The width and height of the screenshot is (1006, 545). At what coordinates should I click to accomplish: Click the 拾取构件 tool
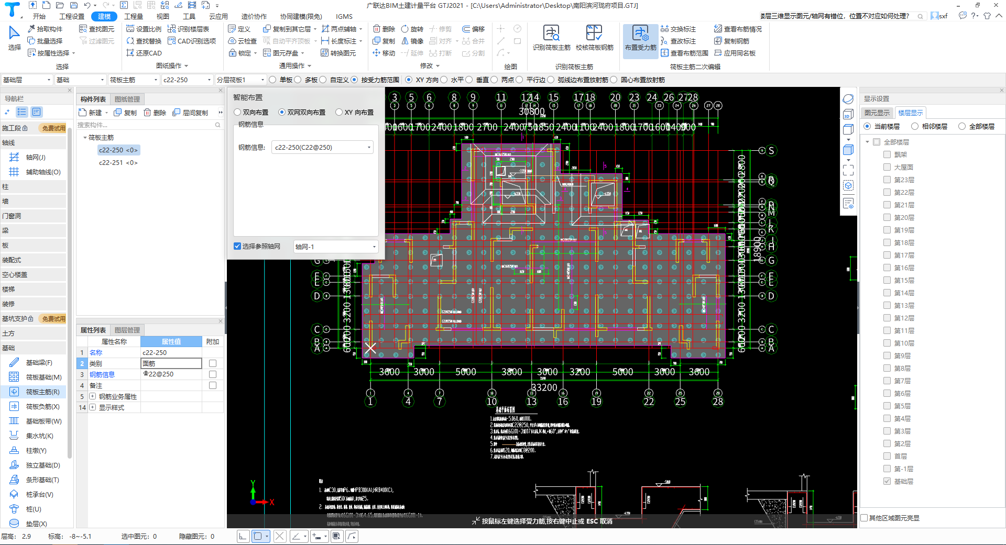pyautogui.click(x=45, y=29)
